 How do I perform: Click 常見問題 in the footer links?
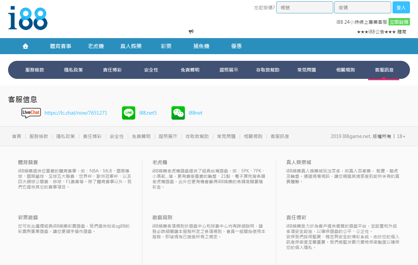(226, 136)
